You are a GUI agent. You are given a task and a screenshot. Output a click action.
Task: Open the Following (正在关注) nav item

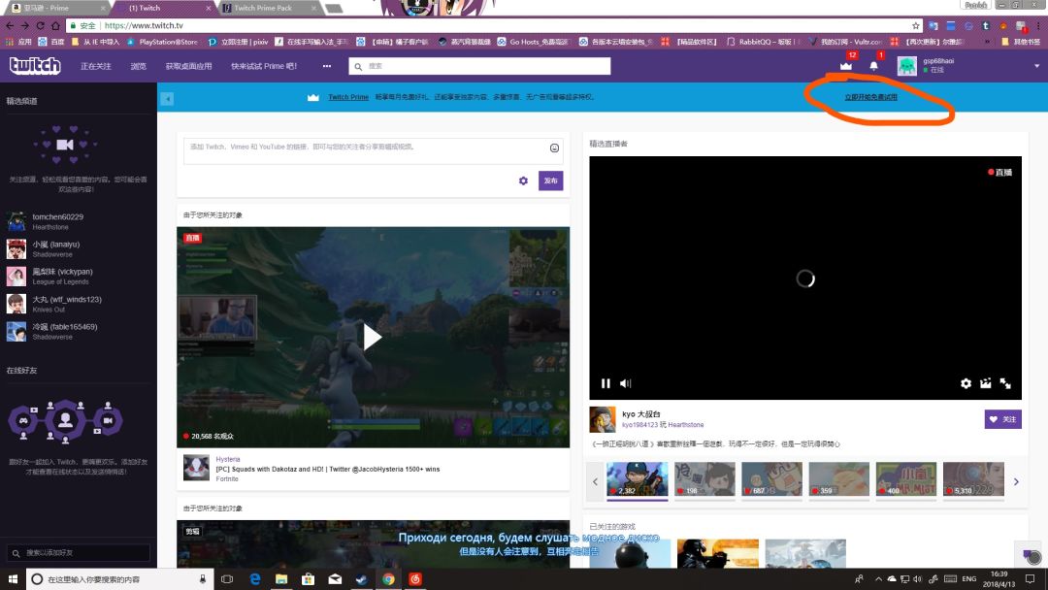tap(95, 66)
